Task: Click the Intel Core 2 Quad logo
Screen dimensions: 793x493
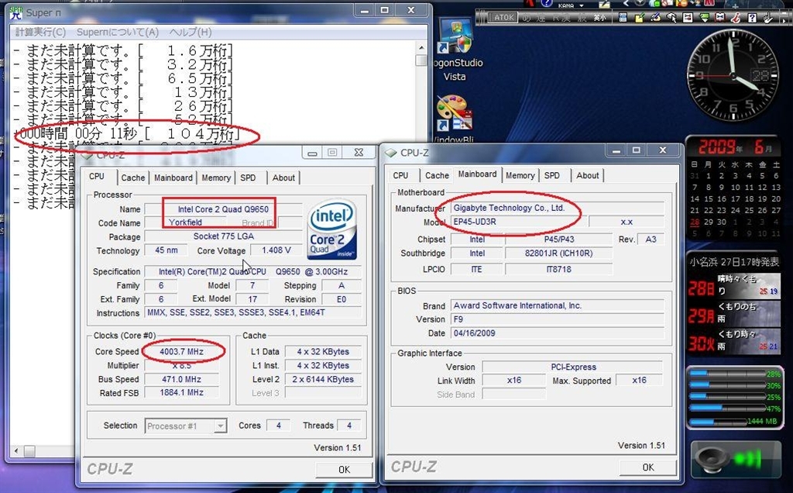Action: point(331,229)
